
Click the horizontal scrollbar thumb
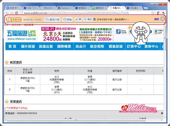point(76,120)
